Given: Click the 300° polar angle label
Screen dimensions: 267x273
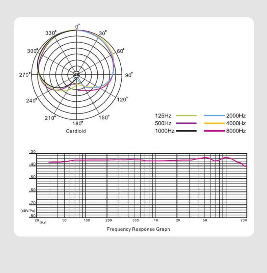Looking at the screenshot, I should point(32,51).
